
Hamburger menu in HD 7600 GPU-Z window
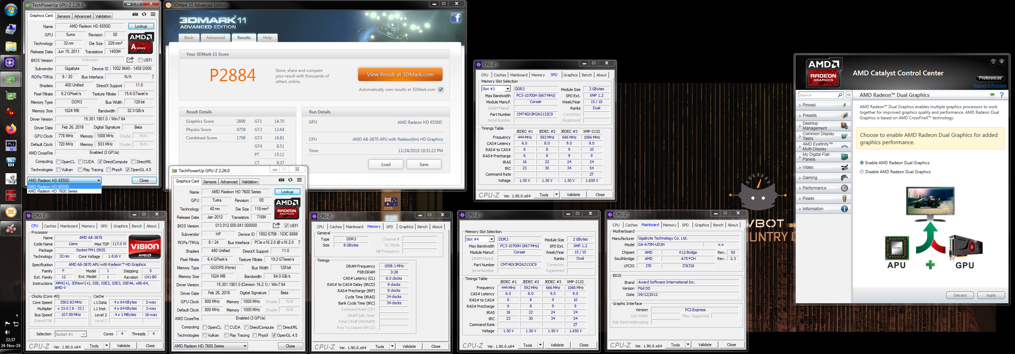pos(299,180)
